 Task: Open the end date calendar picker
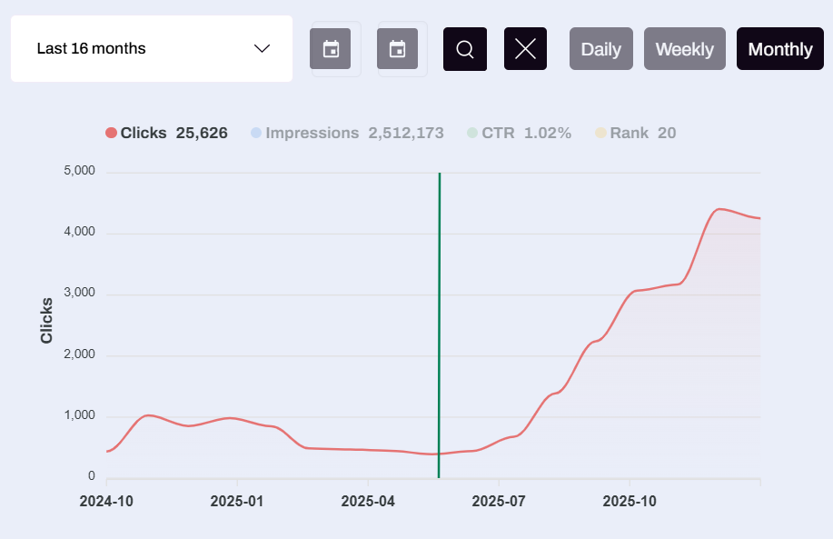[397, 49]
